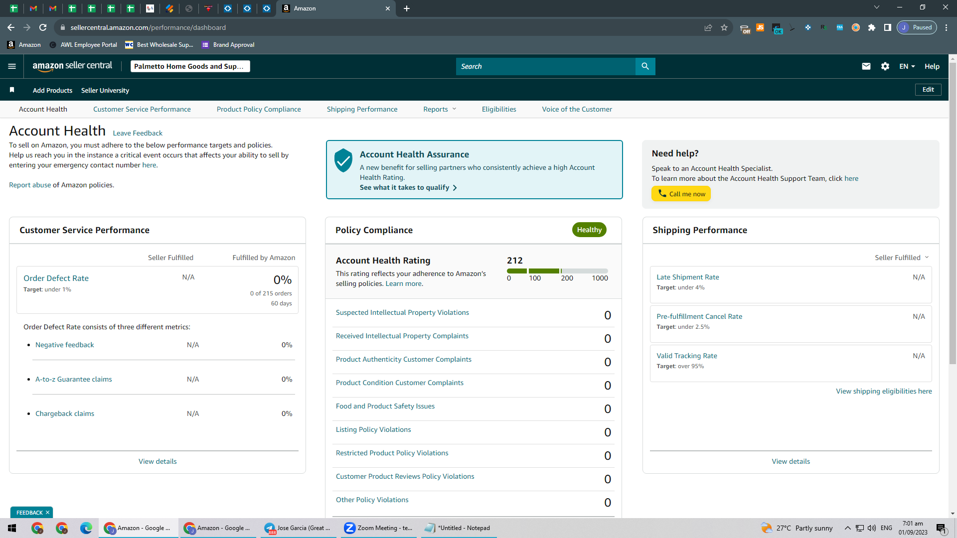Show hidden system tray icons
The width and height of the screenshot is (957, 538).
pos(847,528)
